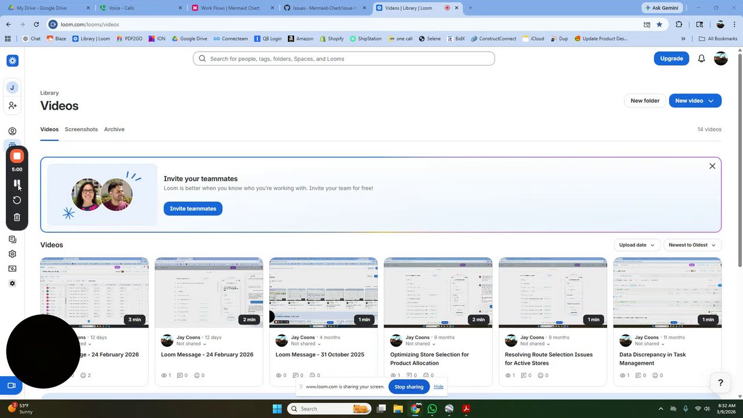The image size is (743, 418).
Task: Open the settings gear icon in the sidebar
Action: coord(12,254)
